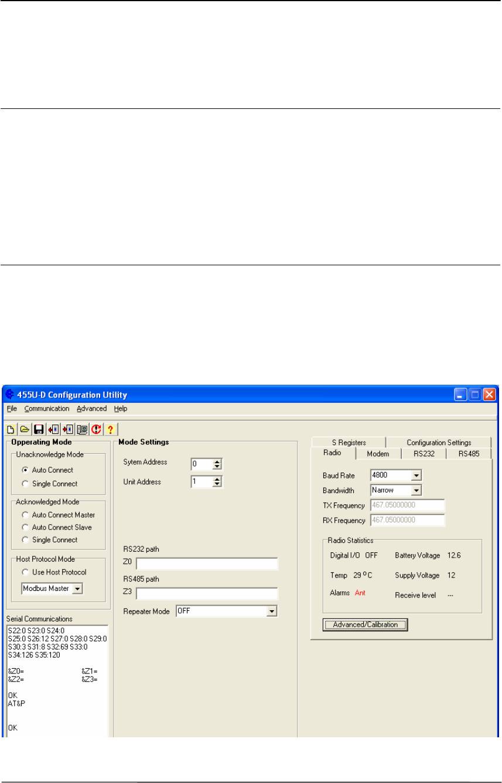Select Auto Connect in Unacknowledge Mode
This screenshot has height=783, width=502.
47,470
